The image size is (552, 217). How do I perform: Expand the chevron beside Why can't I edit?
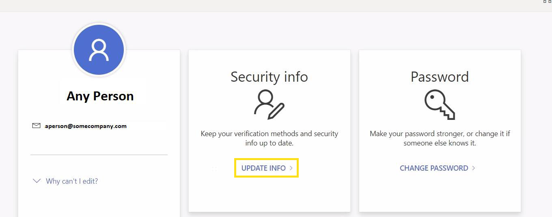pos(37,181)
